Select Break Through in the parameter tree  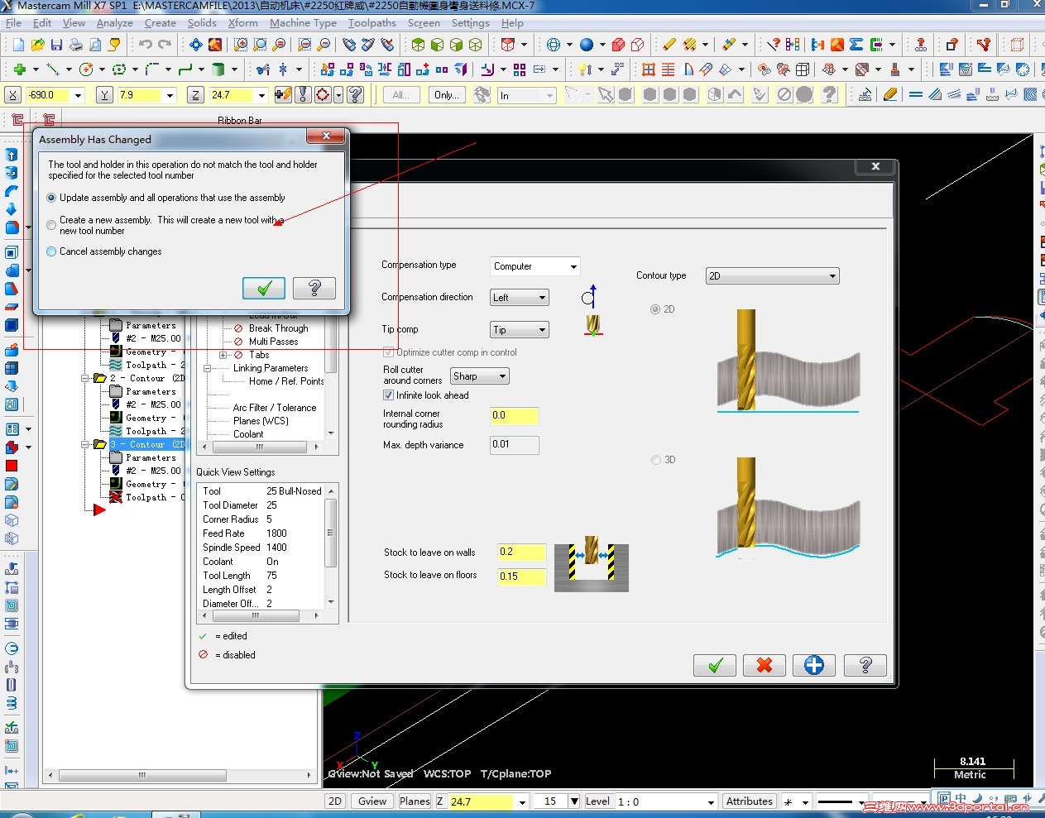click(x=278, y=328)
